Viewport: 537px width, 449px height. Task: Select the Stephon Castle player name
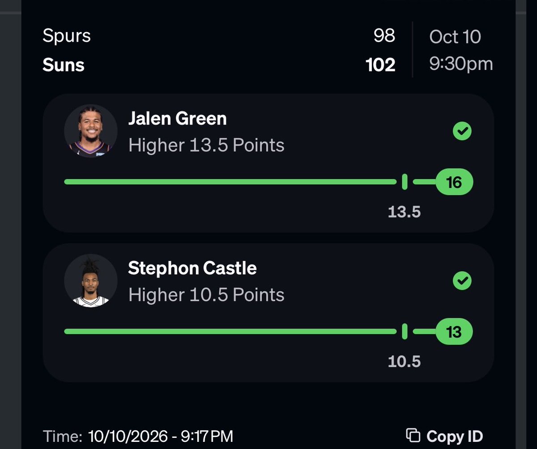192,268
